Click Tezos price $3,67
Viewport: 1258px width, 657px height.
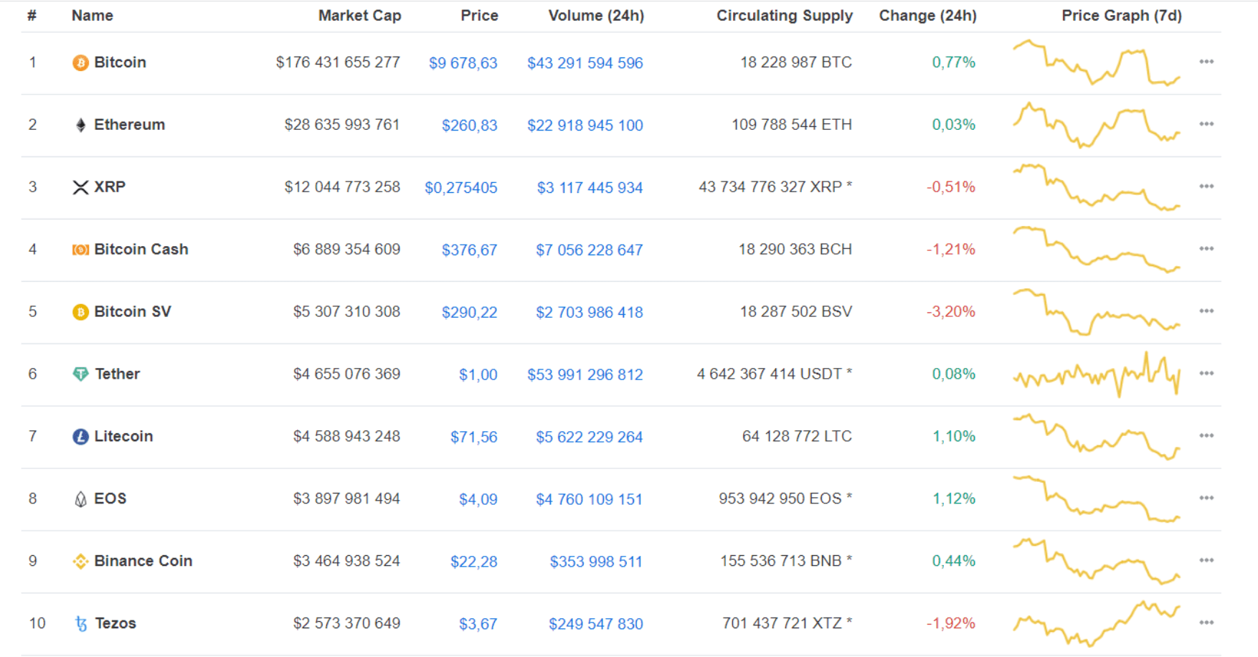[x=478, y=625]
